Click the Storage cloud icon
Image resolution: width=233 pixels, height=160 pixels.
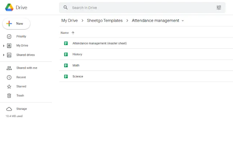pos(9,109)
